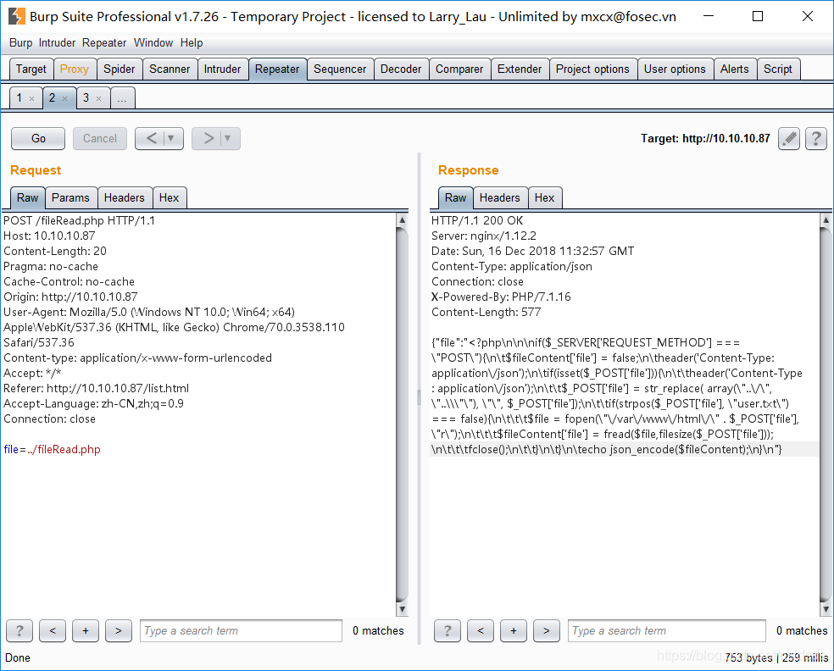Open the User options tab
This screenshot has width=834, height=671.
tap(675, 69)
